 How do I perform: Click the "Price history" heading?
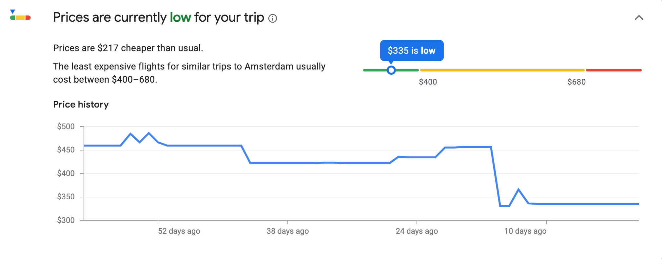tap(81, 105)
